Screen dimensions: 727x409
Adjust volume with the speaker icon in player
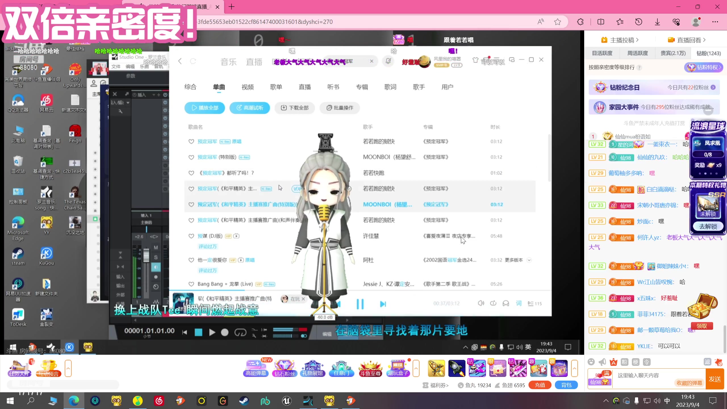click(x=481, y=303)
